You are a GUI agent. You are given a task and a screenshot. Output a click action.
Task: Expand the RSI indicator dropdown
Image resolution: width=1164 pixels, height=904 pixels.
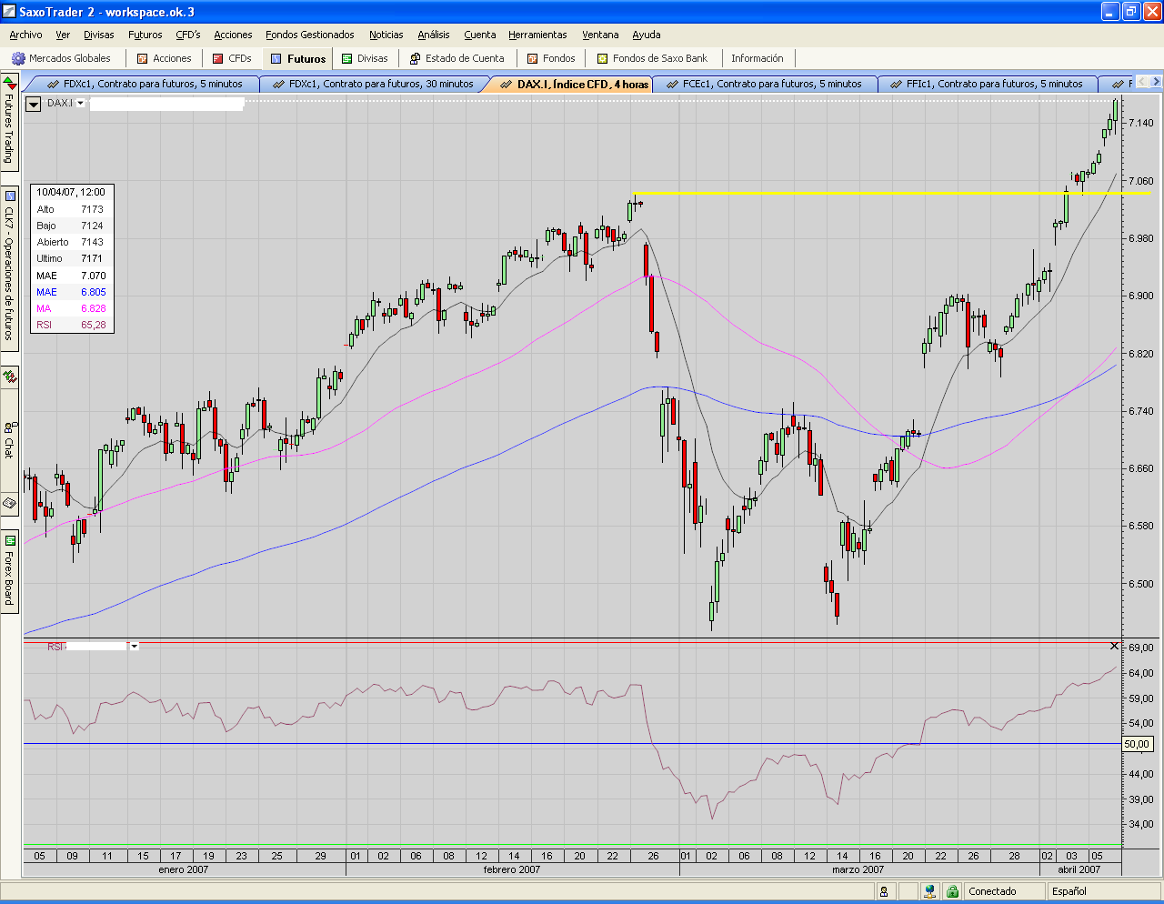click(135, 646)
